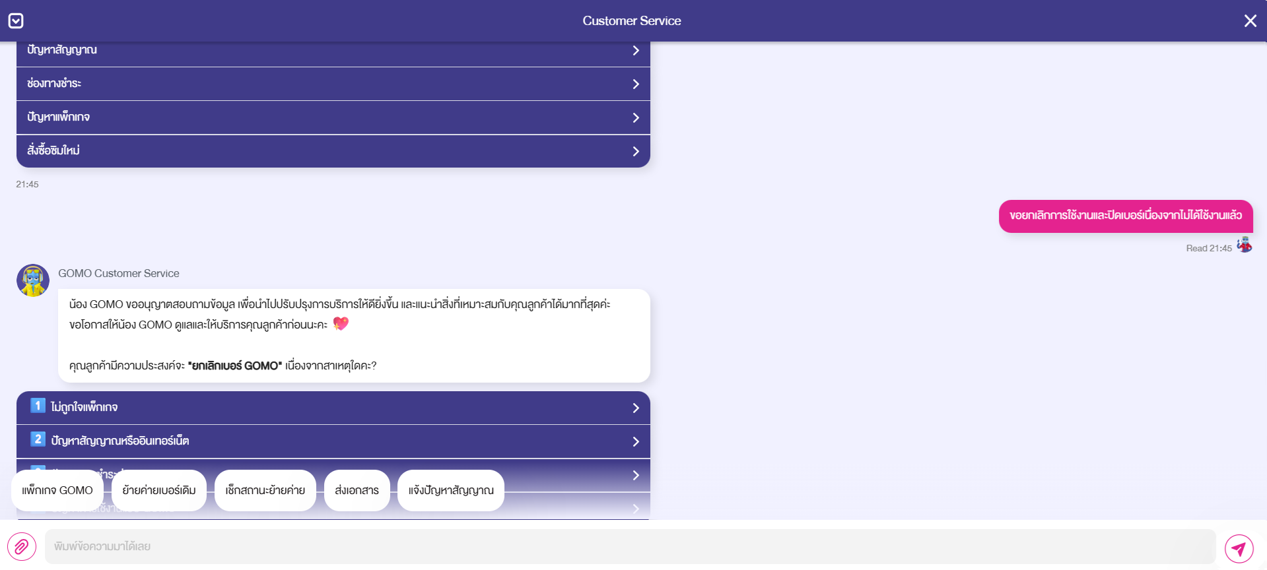This screenshot has width=1267, height=570.
Task: Click chevron on ไม่ถูกใจแพ็กเกจ row
Action: click(636, 408)
